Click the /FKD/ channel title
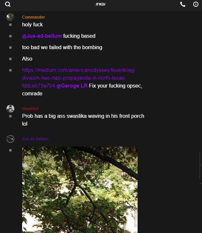 click(101, 4)
